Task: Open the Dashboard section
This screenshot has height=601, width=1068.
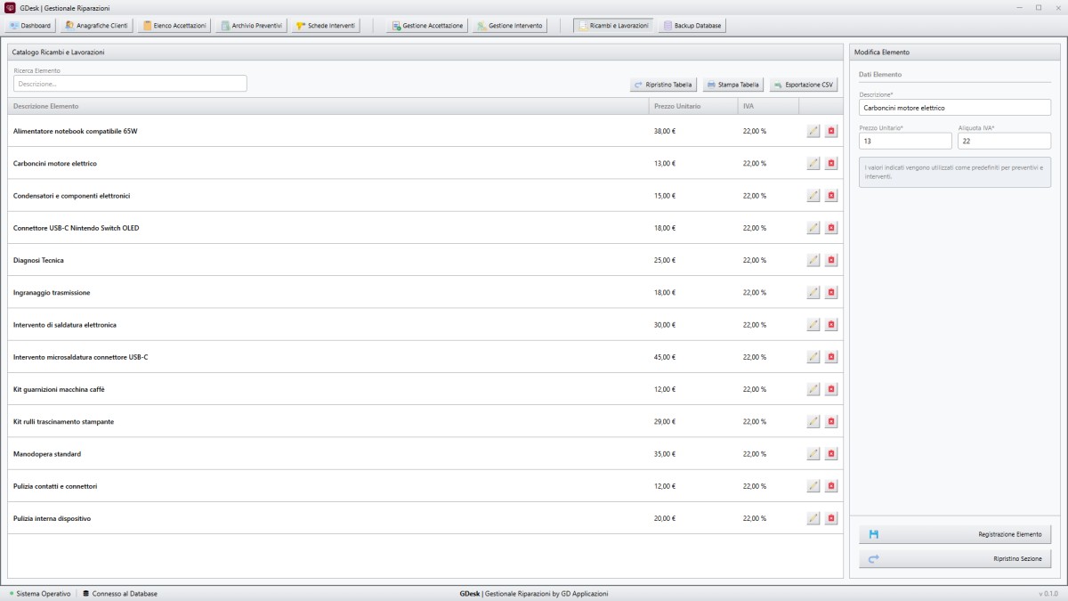Action: click(x=30, y=26)
